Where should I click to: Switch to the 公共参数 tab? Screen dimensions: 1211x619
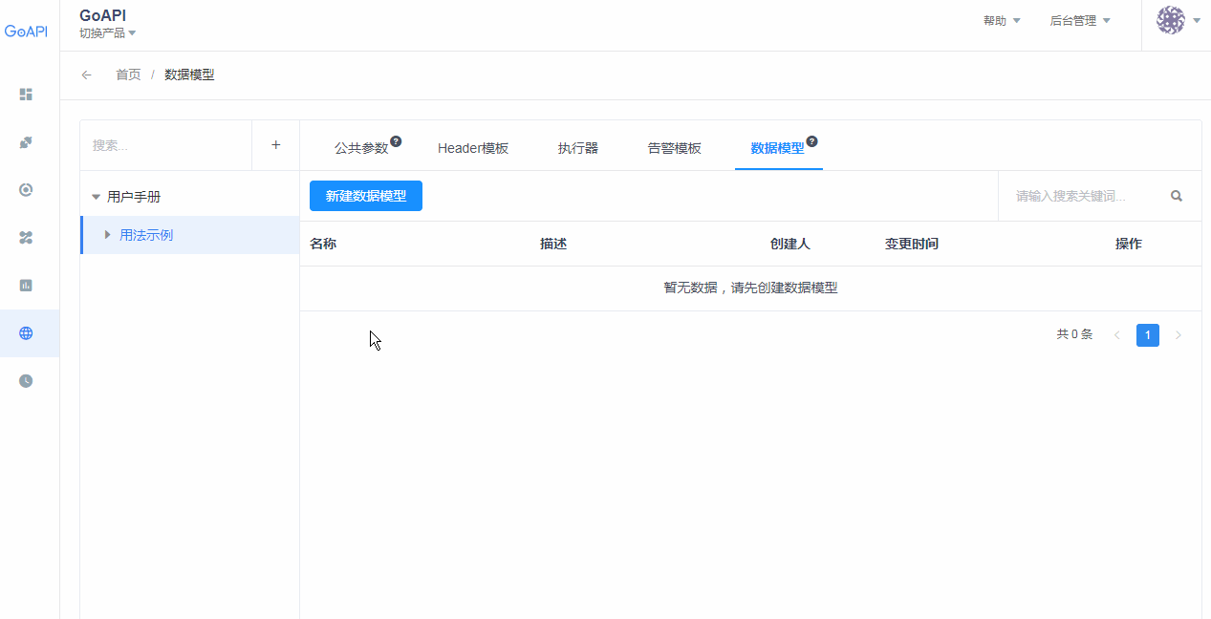coord(361,148)
